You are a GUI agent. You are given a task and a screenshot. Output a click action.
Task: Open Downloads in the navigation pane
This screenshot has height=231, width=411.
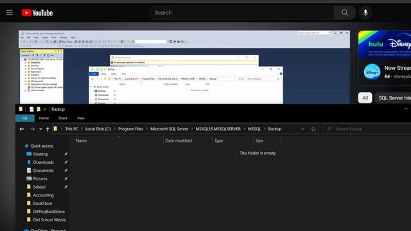coord(43,162)
